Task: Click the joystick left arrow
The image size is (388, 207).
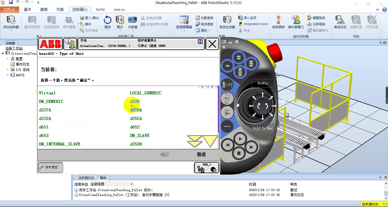Action: [251, 106]
